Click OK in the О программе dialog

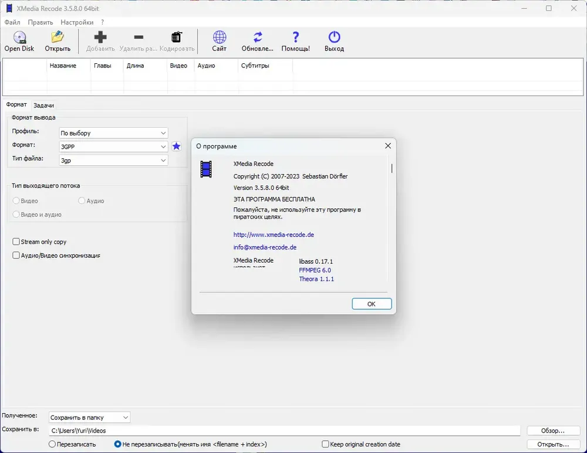tap(372, 304)
